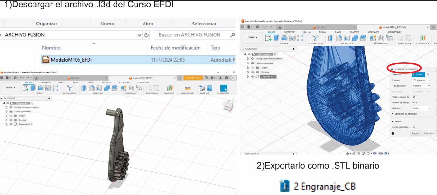
Task: Click Aceptar in Guardar como malla dialog
Action: tap(415, 133)
